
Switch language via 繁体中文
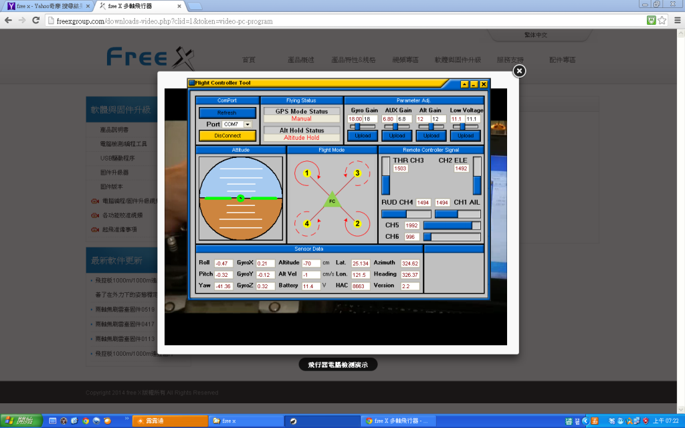pos(536,35)
